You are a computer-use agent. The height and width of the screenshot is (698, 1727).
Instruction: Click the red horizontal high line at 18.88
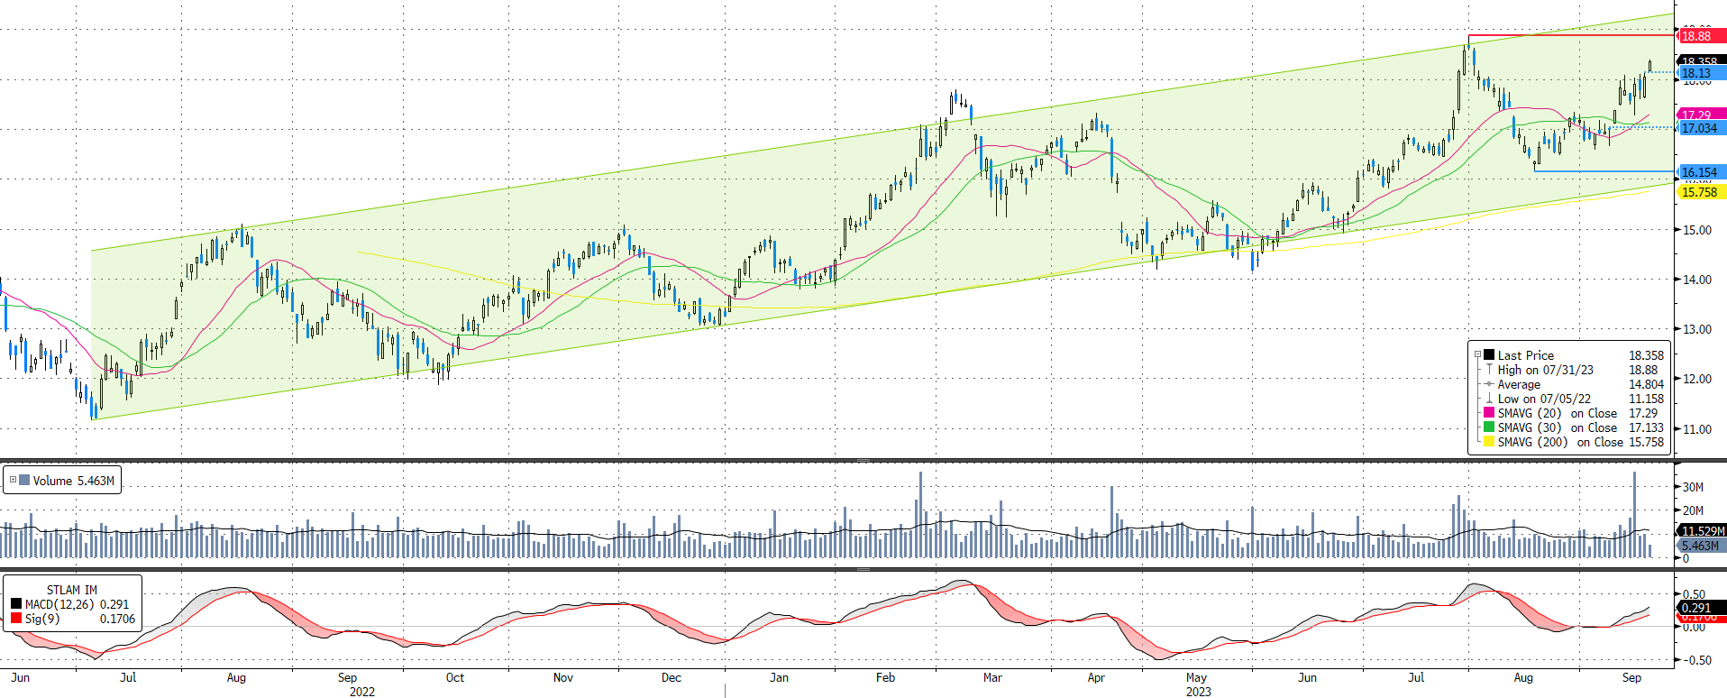click(1571, 35)
